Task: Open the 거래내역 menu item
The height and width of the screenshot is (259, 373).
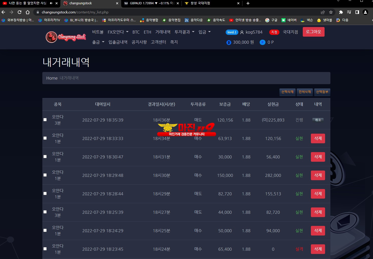Action: coord(163,32)
